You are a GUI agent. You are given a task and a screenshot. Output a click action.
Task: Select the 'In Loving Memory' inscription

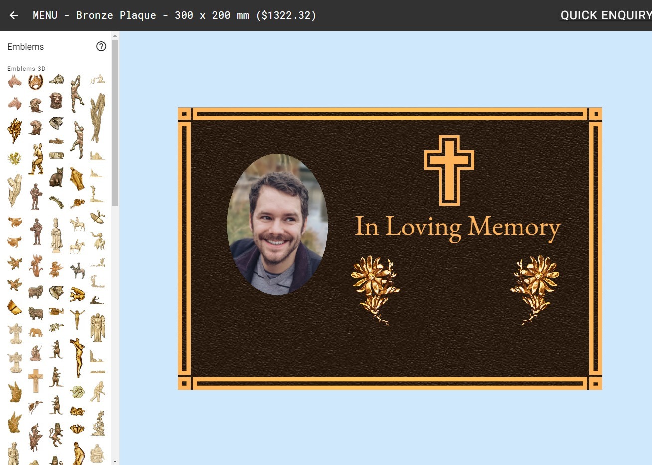458,228
